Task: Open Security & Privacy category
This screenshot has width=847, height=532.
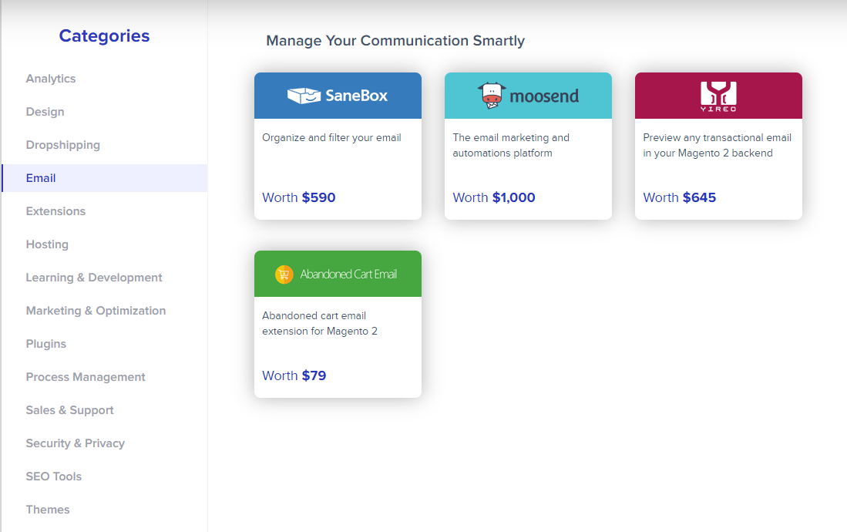Action: click(x=75, y=443)
